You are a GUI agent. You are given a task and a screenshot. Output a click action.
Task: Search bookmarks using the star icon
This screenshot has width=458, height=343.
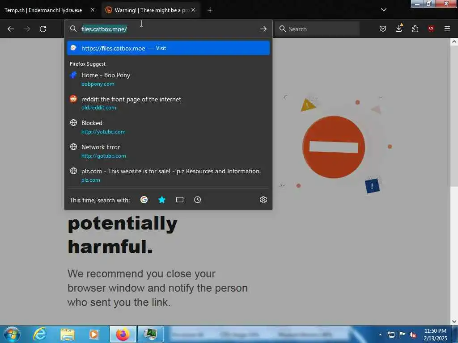coord(162,200)
